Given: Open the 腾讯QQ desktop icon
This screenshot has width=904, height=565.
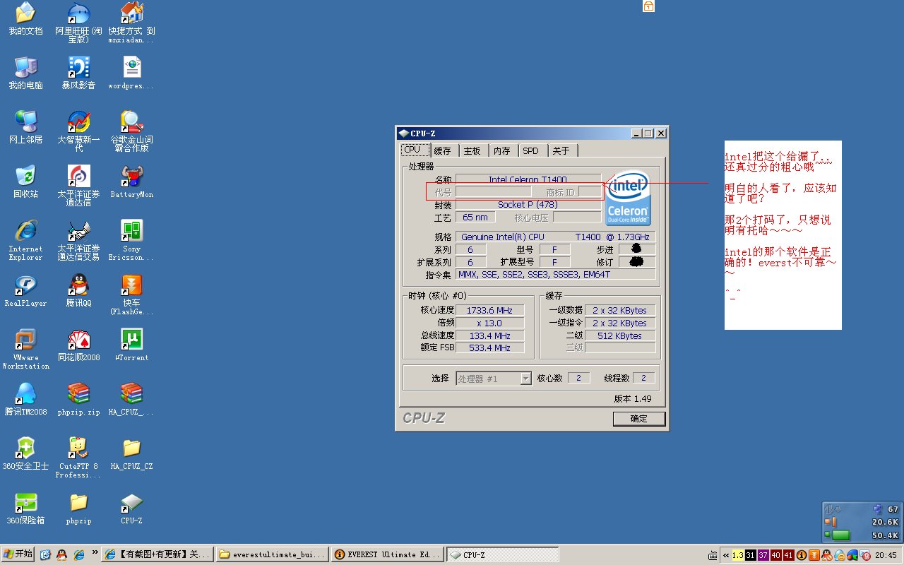Looking at the screenshot, I should click(78, 285).
